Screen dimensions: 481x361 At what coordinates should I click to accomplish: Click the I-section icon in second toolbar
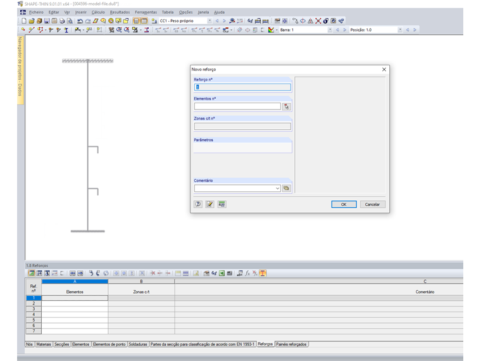[66, 30]
